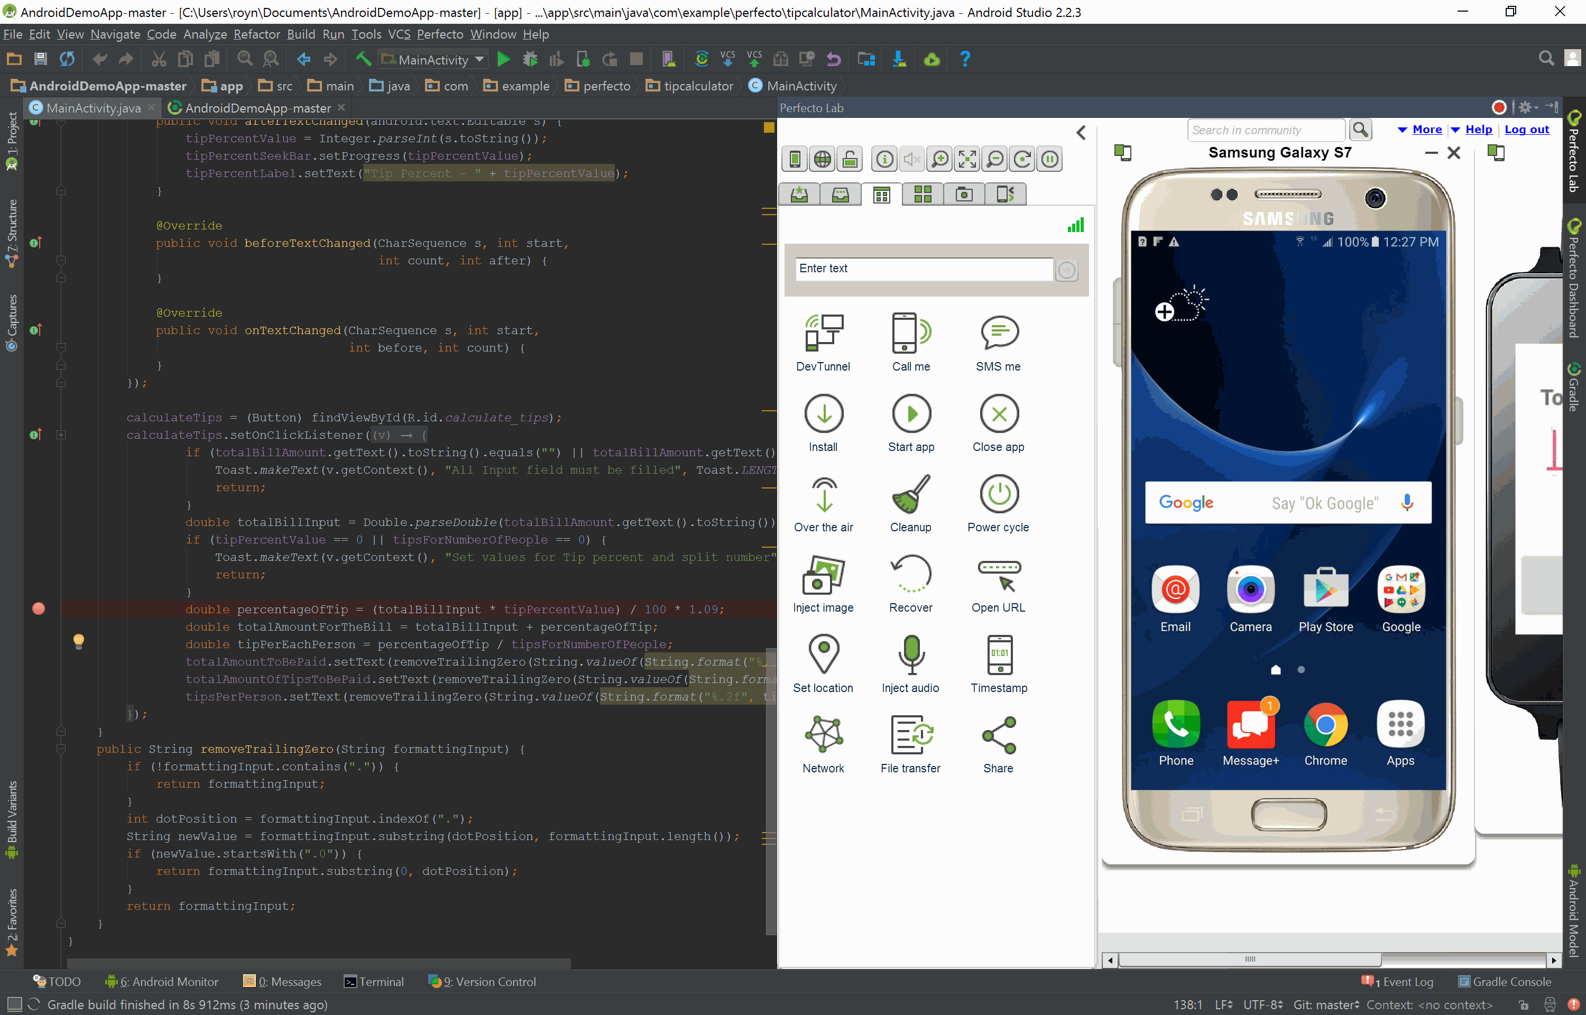Viewport: 1586px width, 1015px height.
Task: Open the Network virtualization icon
Action: tap(823, 735)
